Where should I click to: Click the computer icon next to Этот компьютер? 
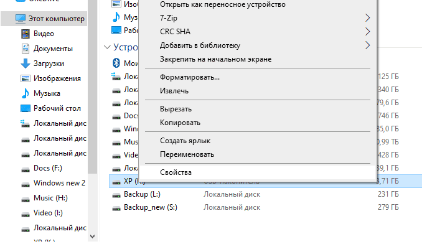coord(20,19)
